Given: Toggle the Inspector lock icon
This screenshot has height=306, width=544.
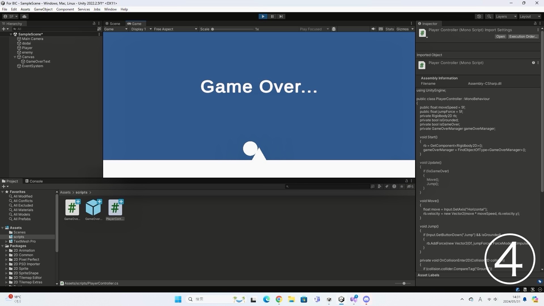Looking at the screenshot, I should click(x=535, y=24).
